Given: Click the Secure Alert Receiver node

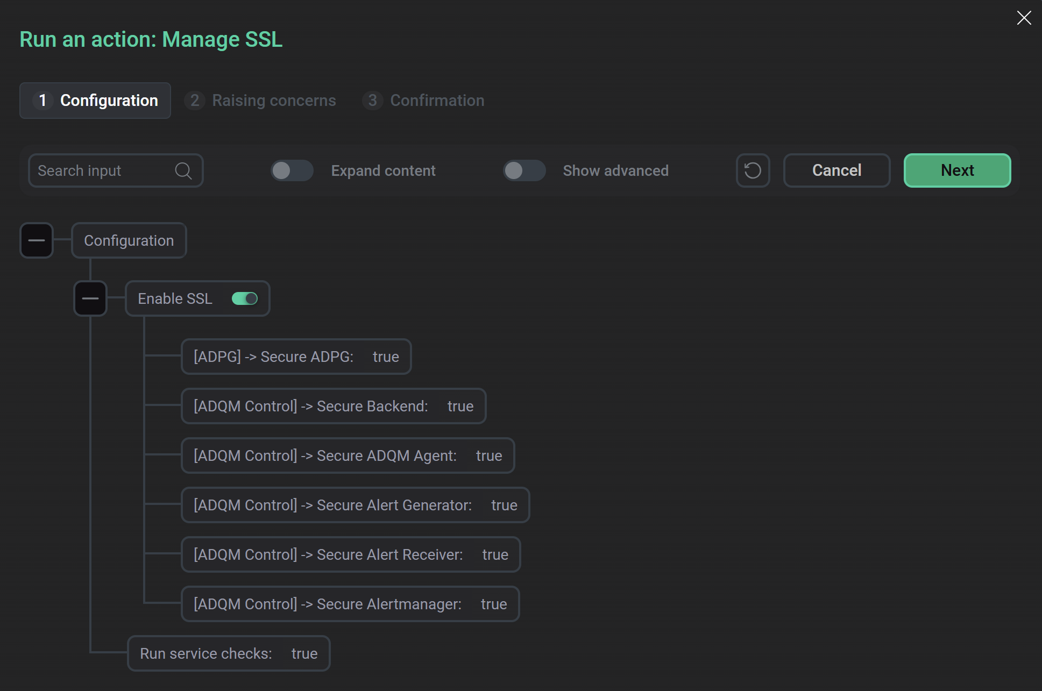Looking at the screenshot, I should point(351,554).
